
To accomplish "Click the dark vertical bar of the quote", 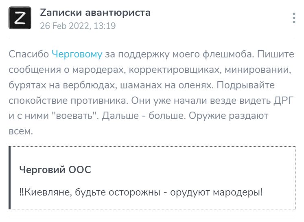I will click(10, 178).
